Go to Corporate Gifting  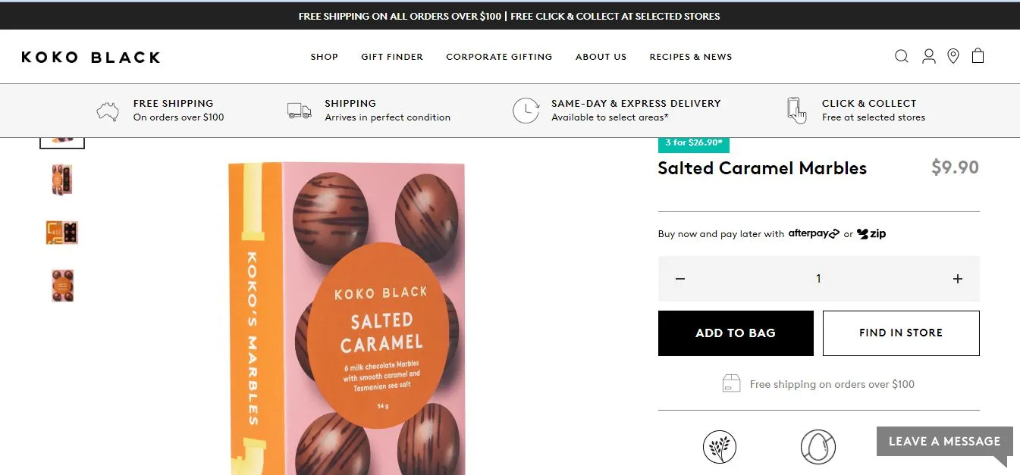(499, 57)
